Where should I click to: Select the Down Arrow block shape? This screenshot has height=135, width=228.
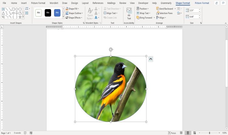pos(17,13)
